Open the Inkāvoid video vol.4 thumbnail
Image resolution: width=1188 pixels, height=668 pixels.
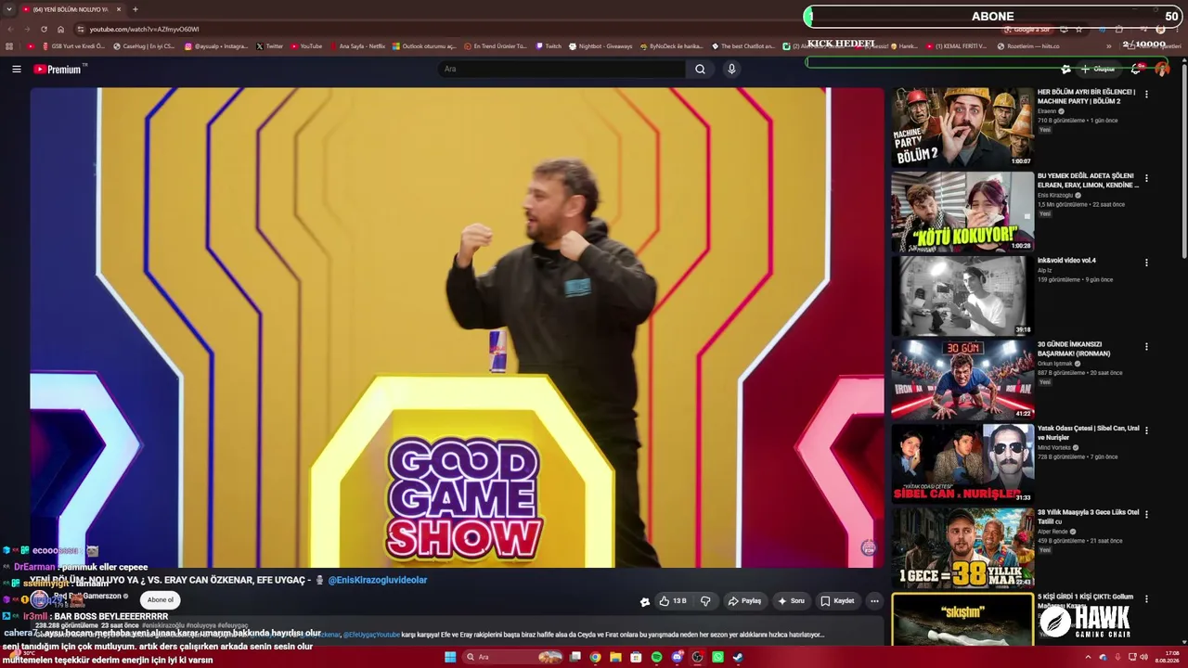(x=962, y=296)
